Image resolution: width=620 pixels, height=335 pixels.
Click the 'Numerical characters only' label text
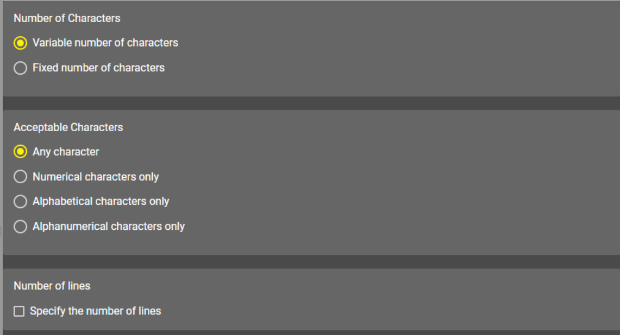coord(96,177)
